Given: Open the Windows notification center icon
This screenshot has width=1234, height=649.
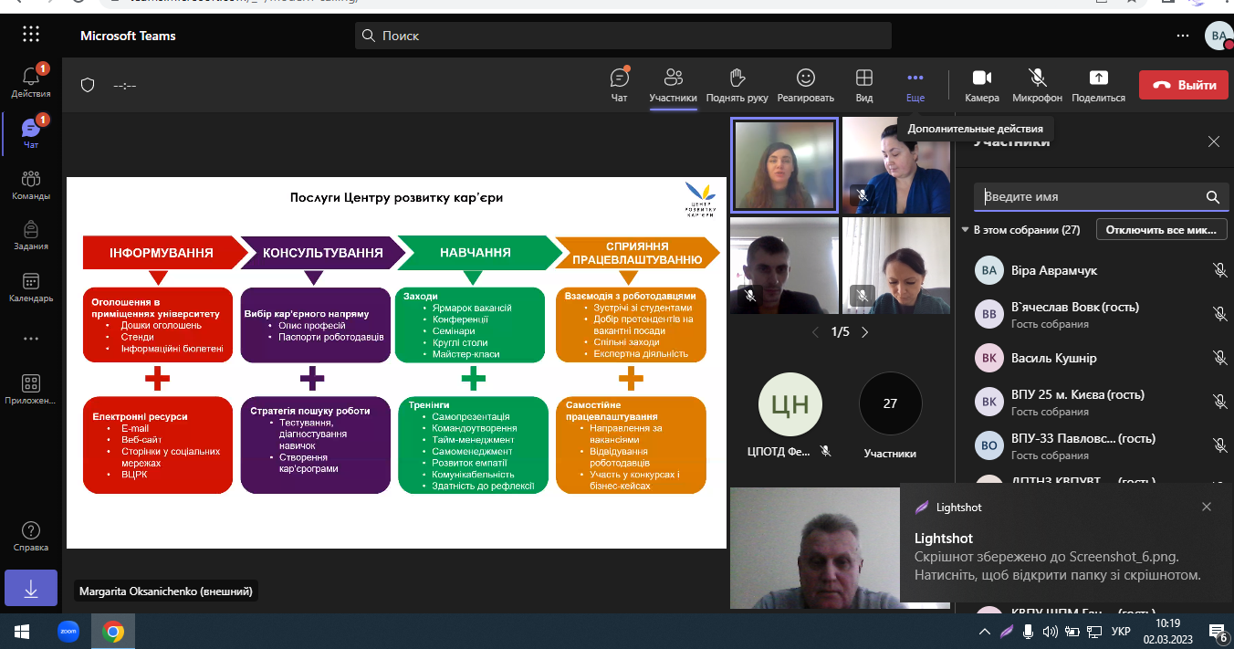Looking at the screenshot, I should [x=1218, y=631].
